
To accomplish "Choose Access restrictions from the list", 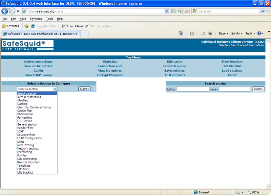I will 37,97.
